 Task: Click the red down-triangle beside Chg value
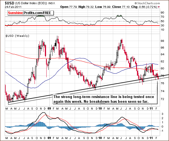[x=166, y=6]
